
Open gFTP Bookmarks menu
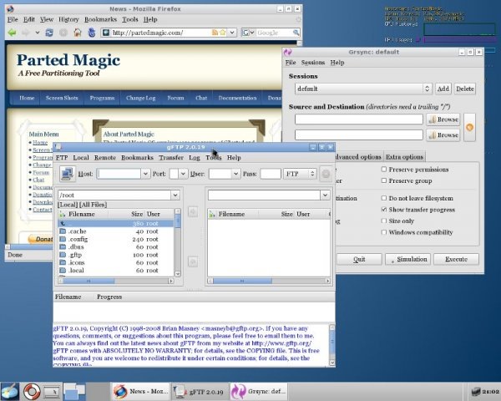click(x=137, y=158)
